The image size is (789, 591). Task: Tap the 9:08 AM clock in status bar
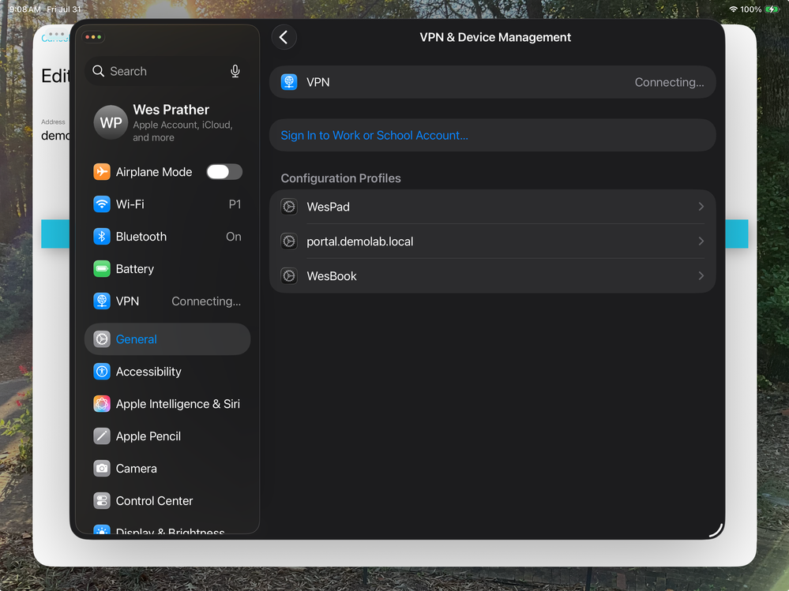[x=24, y=9]
